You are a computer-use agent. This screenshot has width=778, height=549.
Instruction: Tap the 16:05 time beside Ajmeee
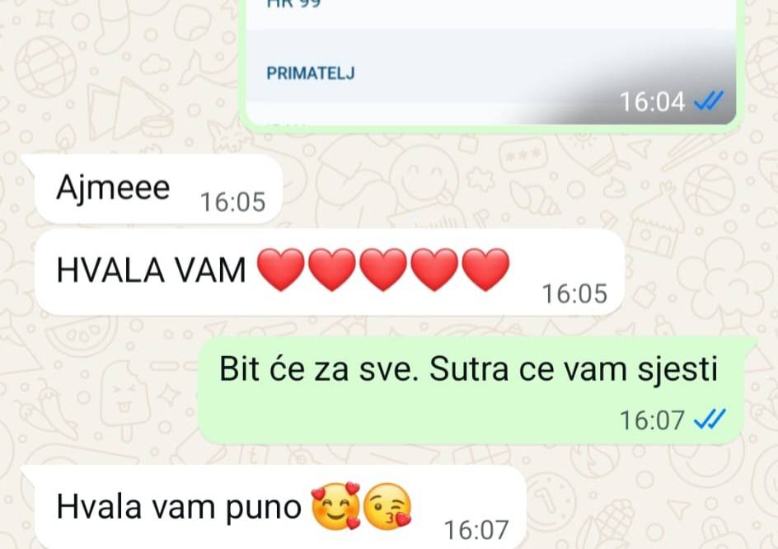[x=232, y=202]
